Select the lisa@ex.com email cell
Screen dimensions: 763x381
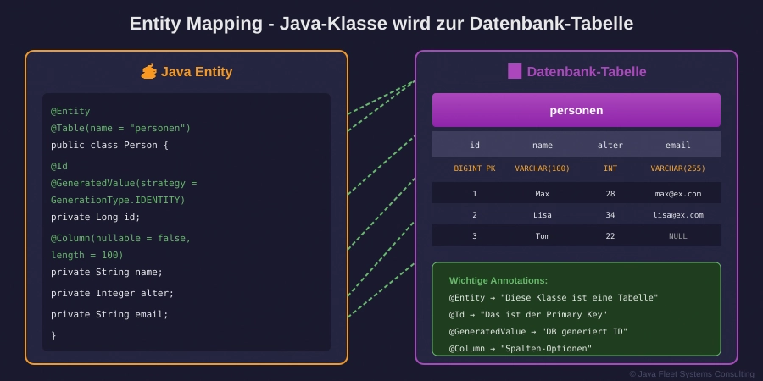[x=677, y=215]
